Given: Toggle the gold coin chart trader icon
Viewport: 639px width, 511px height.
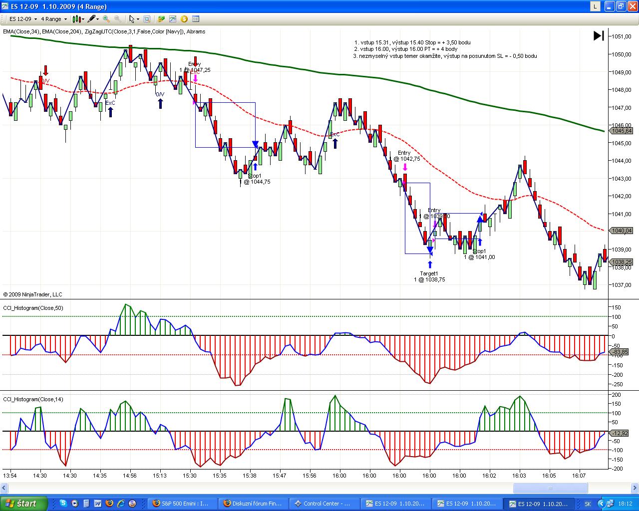Looking at the screenshot, I should click(x=184, y=19).
